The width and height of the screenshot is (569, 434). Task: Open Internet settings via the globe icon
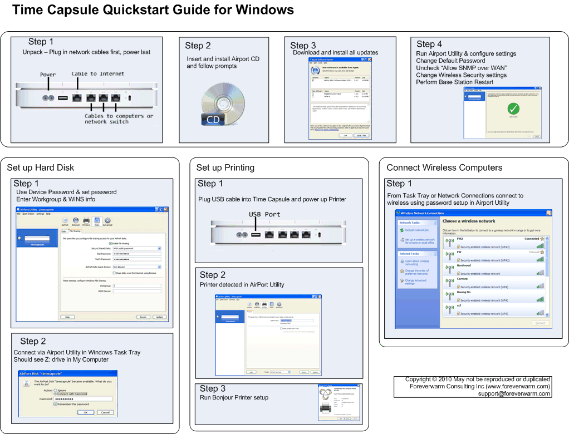point(76,221)
